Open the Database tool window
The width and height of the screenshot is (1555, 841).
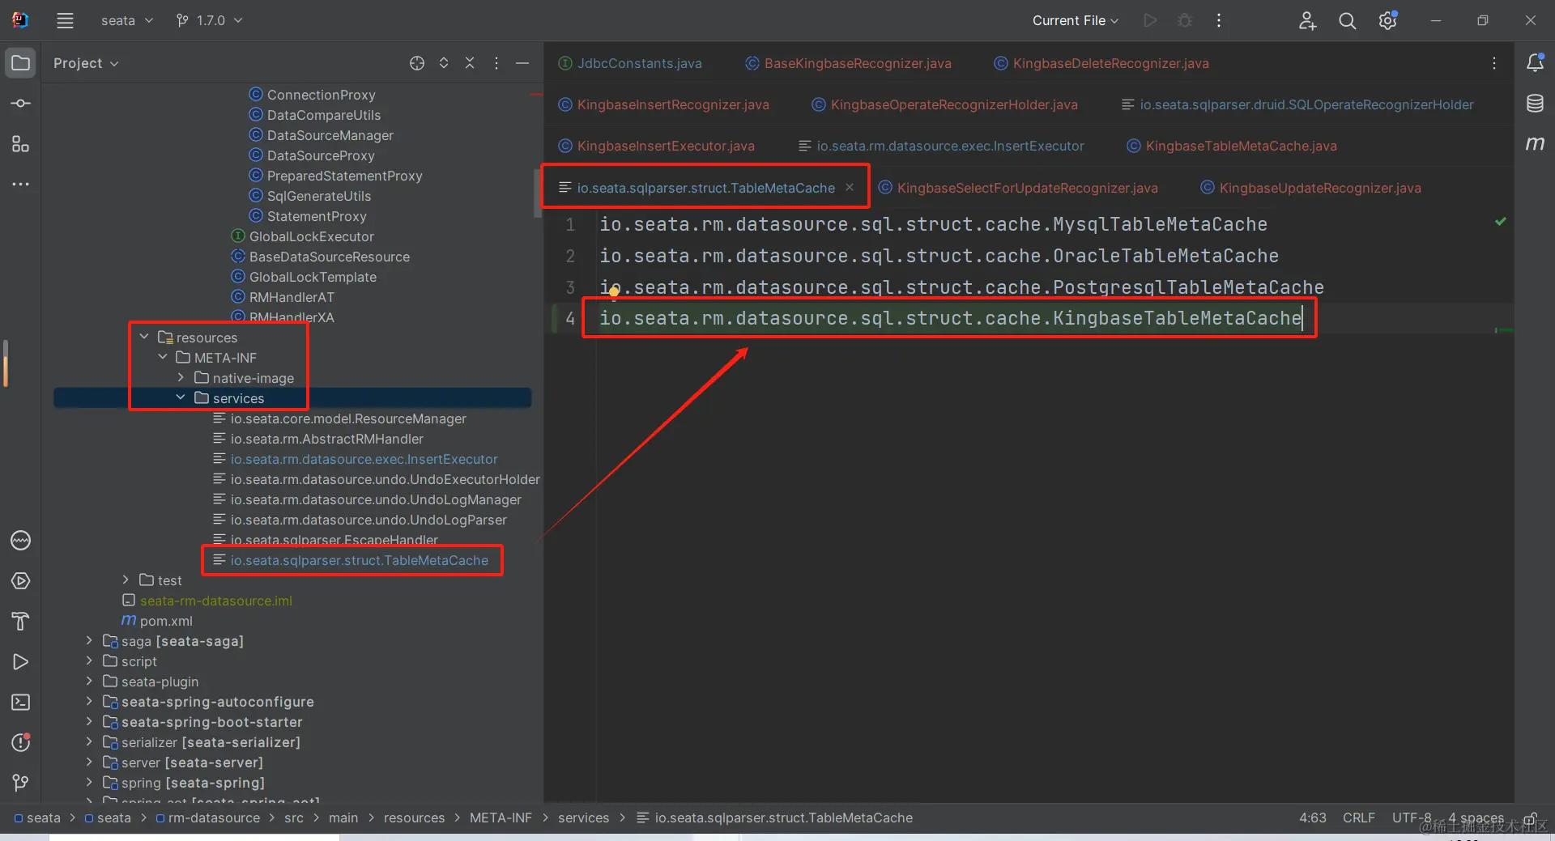click(x=1535, y=104)
